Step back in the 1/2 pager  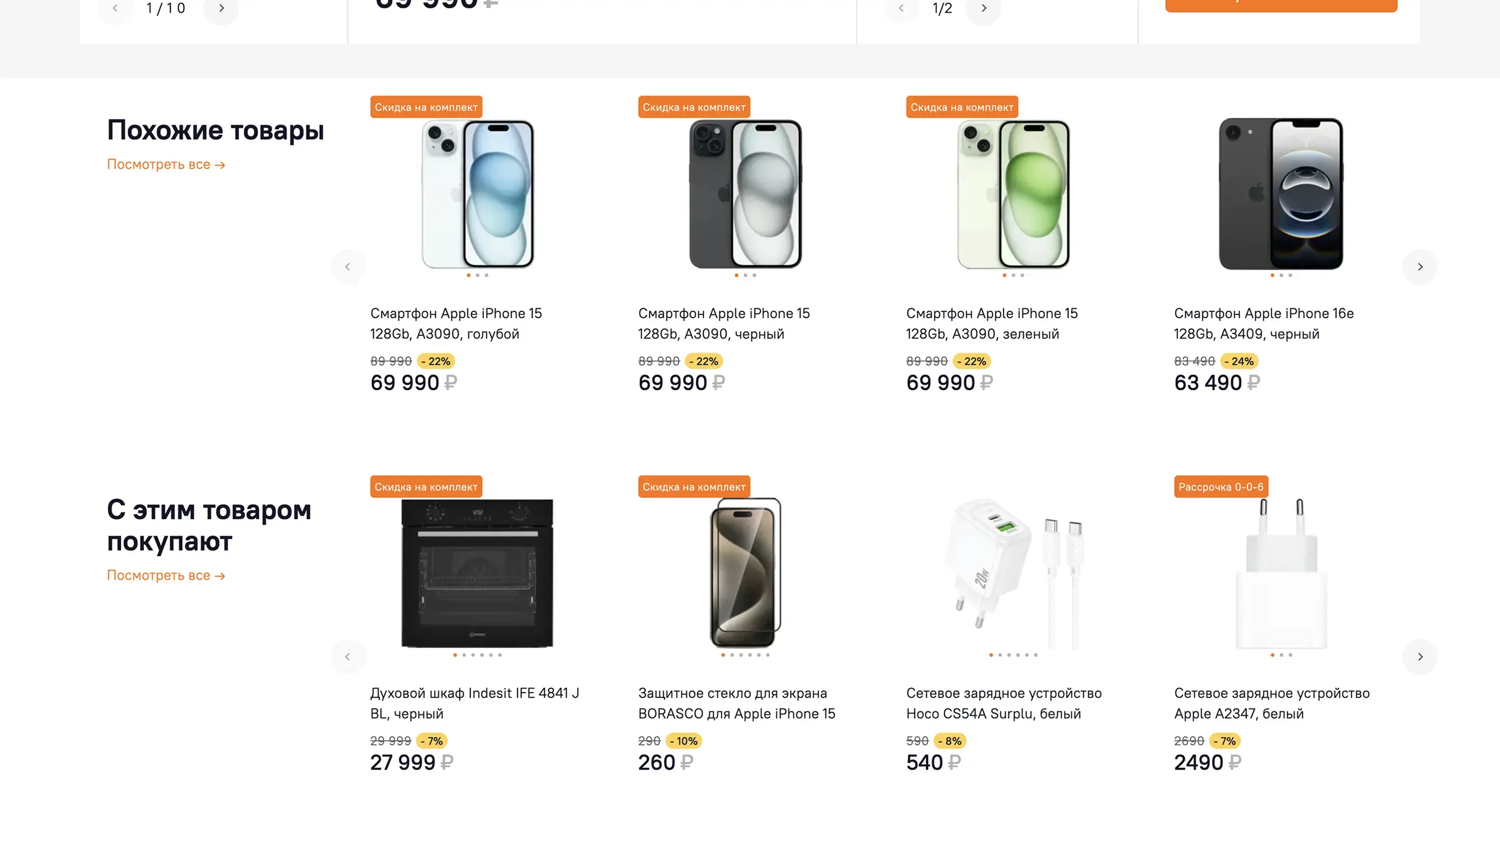(x=901, y=8)
